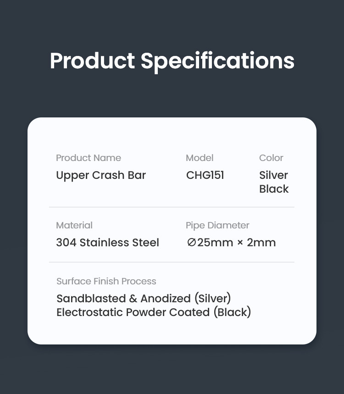
Task: Click the divider line above Surface Finish Process
Action: 172,262
